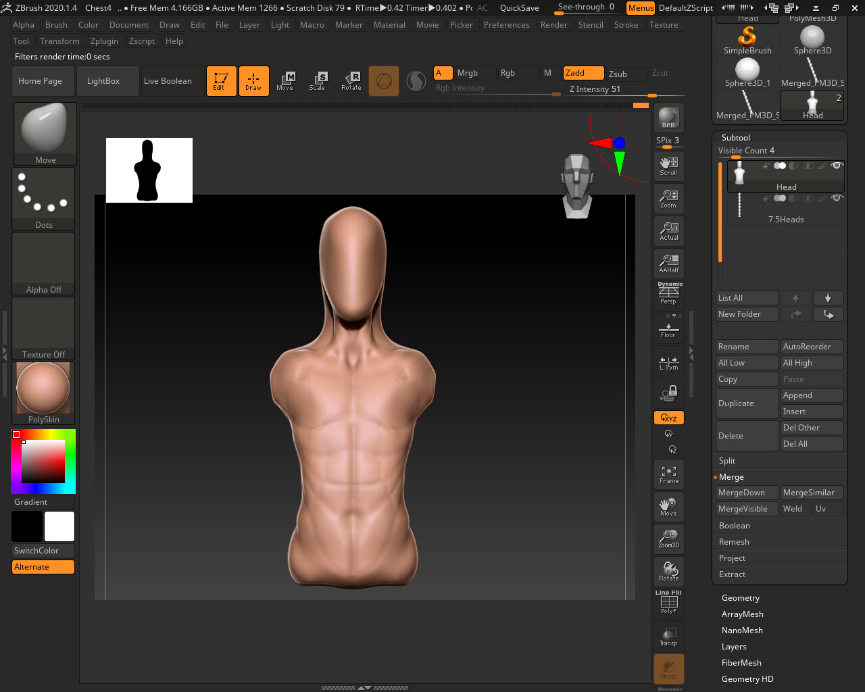865x692 pixels.
Task: Expand the Geometry section
Action: tap(740, 597)
